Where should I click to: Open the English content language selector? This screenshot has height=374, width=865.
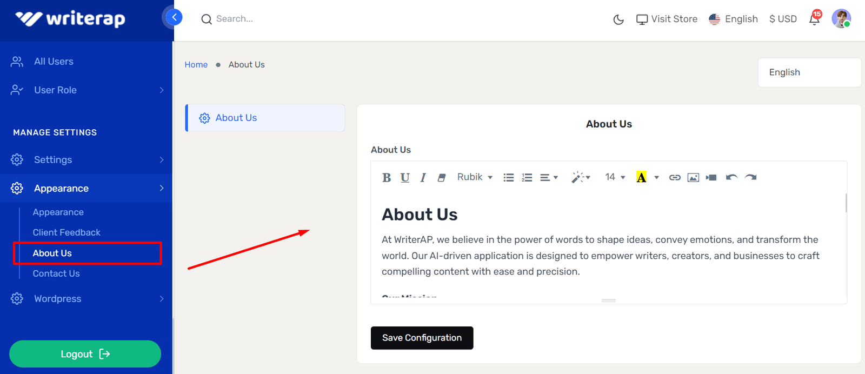pos(809,72)
